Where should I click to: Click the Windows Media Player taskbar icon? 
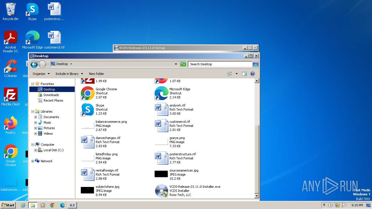pyautogui.click(x=43, y=205)
